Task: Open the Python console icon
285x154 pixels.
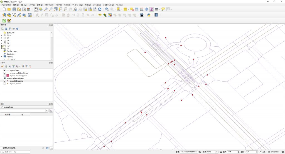Action: pos(149,15)
